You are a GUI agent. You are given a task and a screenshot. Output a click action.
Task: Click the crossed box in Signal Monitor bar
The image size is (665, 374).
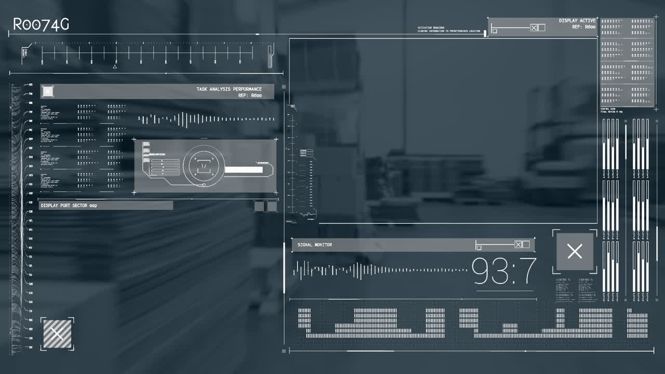tap(518, 245)
